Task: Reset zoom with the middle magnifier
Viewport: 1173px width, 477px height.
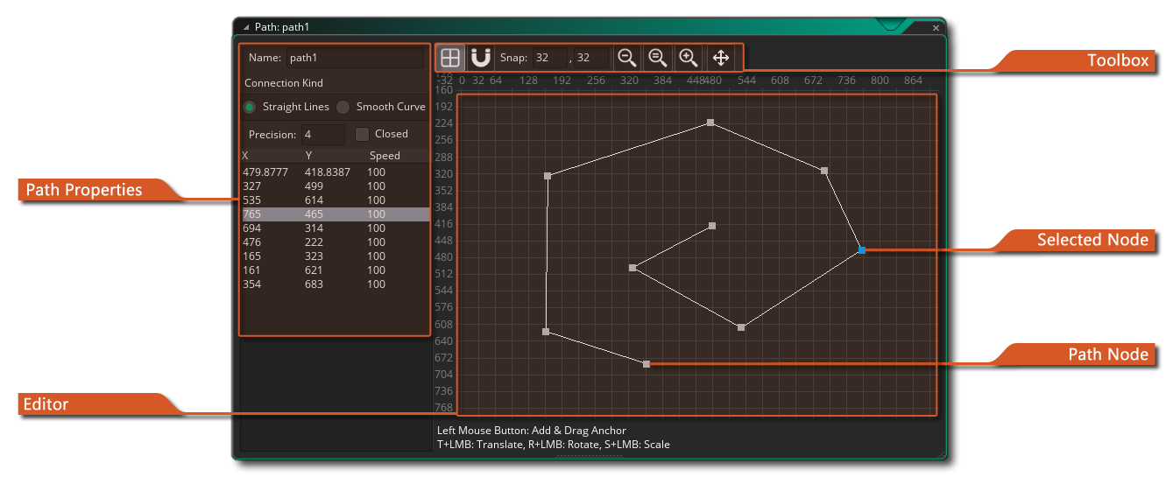Action: click(x=657, y=58)
